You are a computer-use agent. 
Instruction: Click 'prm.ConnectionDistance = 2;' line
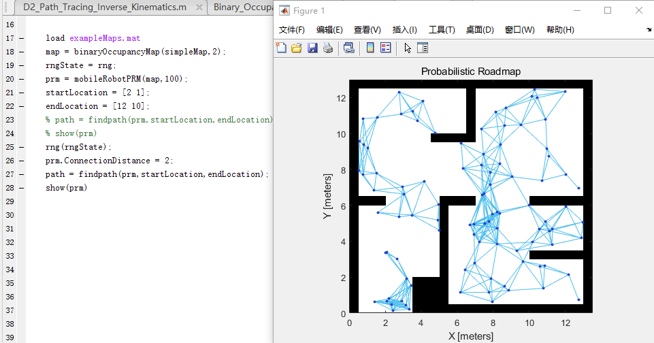pyautogui.click(x=110, y=161)
